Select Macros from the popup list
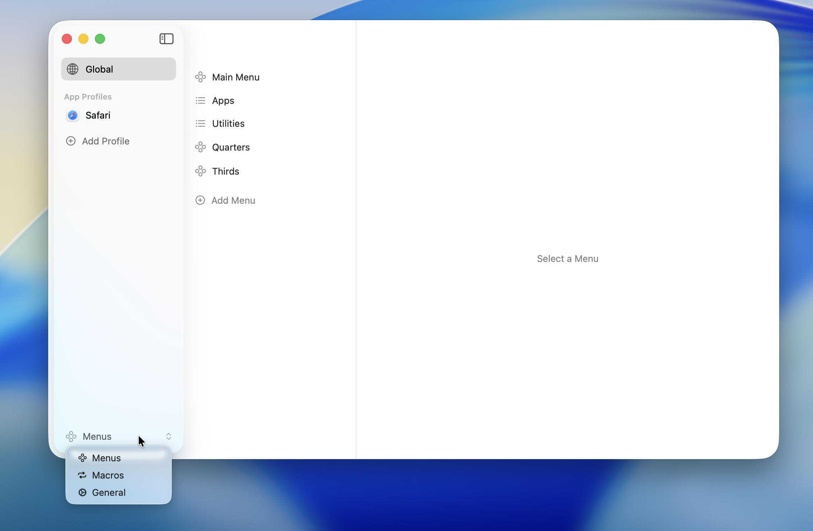813x531 pixels. [108, 475]
